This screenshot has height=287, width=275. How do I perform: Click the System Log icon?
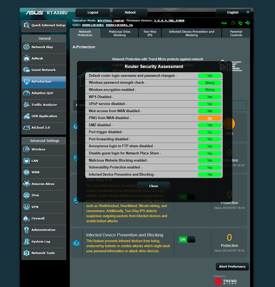(27, 241)
